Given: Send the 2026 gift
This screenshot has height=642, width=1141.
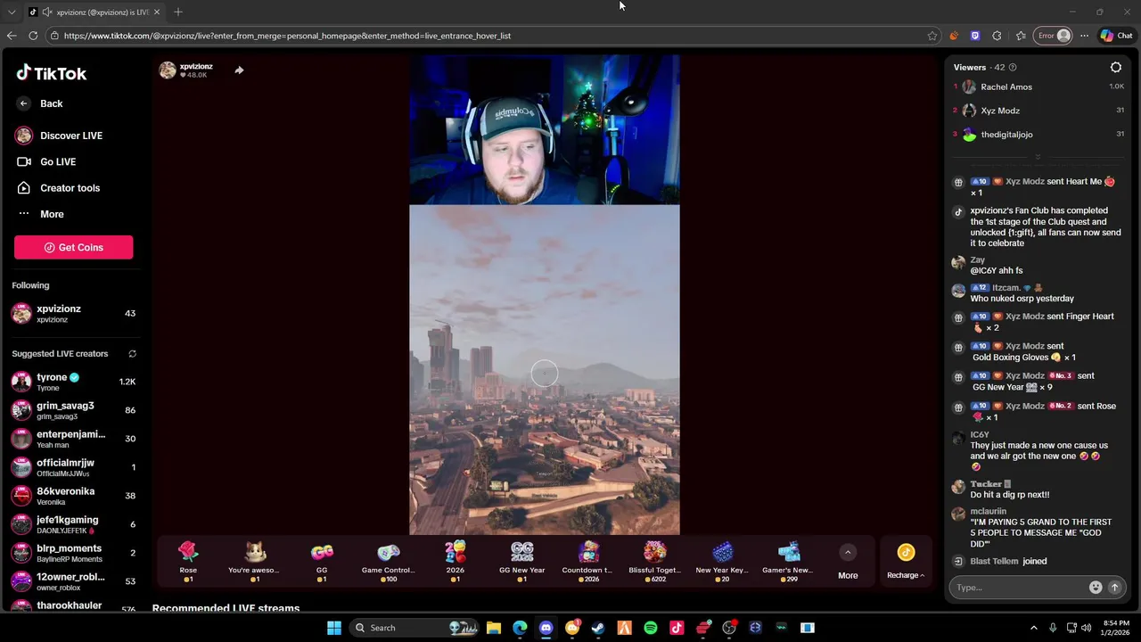Looking at the screenshot, I should [455, 561].
